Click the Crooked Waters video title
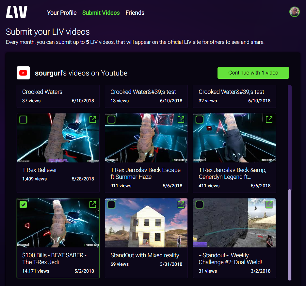Image resolution: width=306 pixels, height=286 pixels. point(42,92)
